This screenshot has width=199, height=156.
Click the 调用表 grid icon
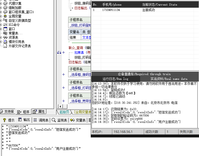click(x=35, y=120)
